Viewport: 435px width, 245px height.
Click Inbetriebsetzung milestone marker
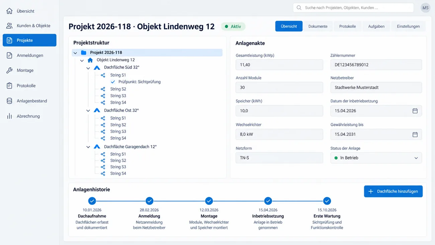click(268, 201)
